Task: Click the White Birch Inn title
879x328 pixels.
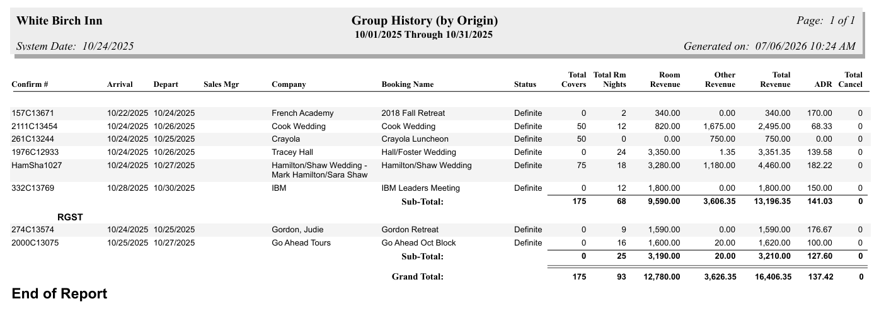Action: coord(59,21)
